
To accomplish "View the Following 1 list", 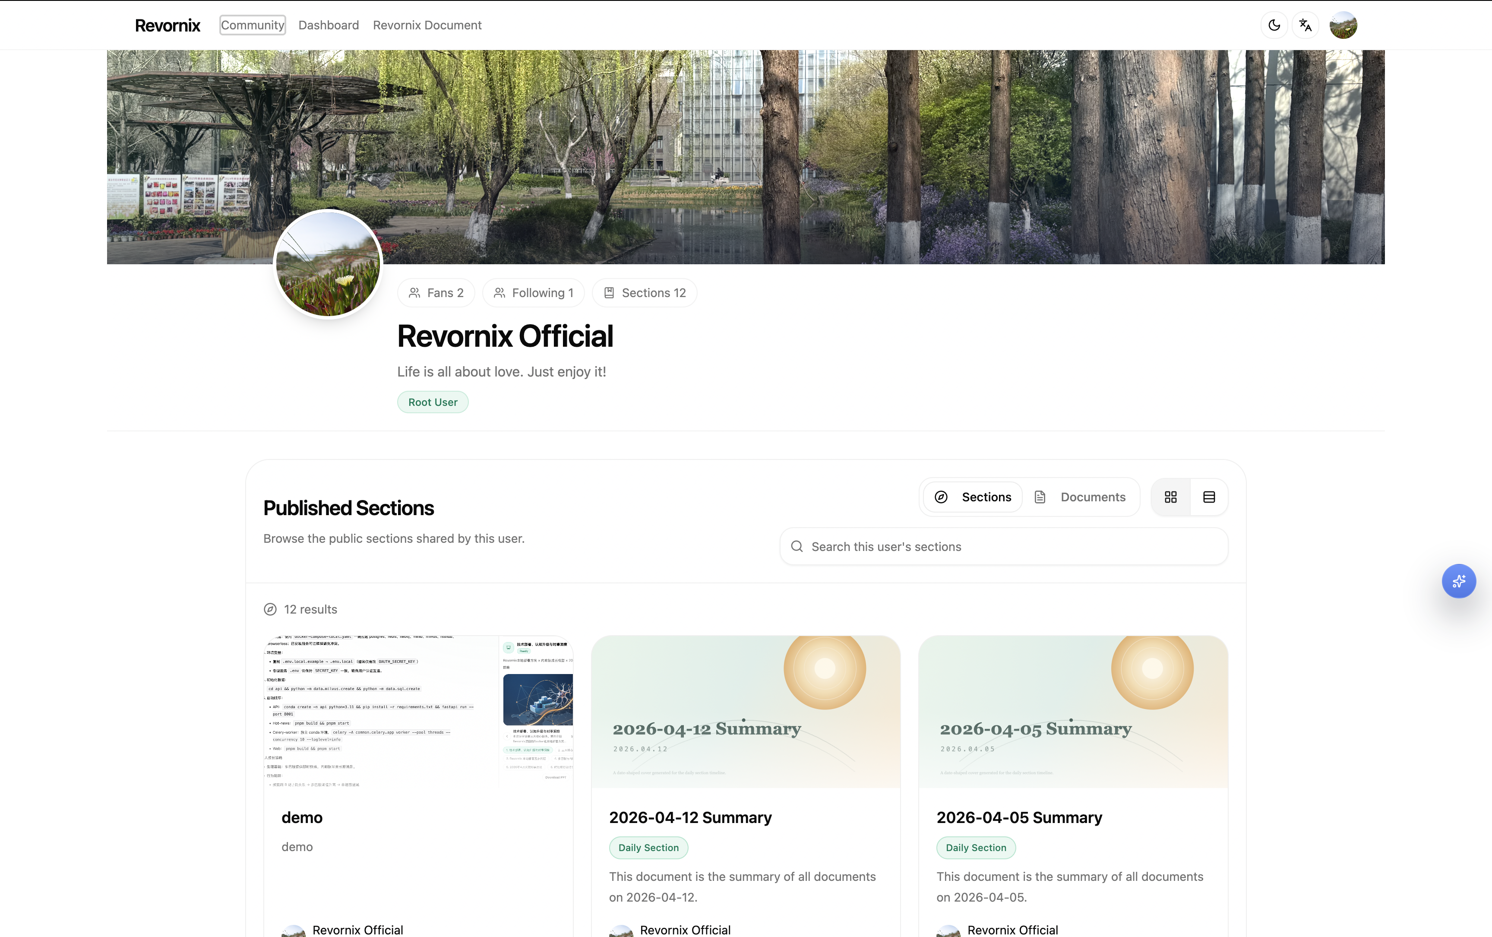I will click(x=534, y=292).
